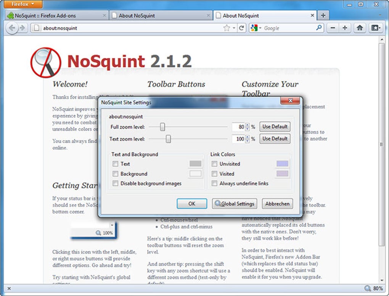Enable the Visited link color checkbox
The height and width of the screenshot is (296, 389).
[x=214, y=174]
